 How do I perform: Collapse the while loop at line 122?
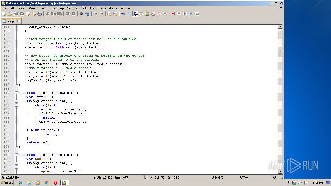coord(16,105)
